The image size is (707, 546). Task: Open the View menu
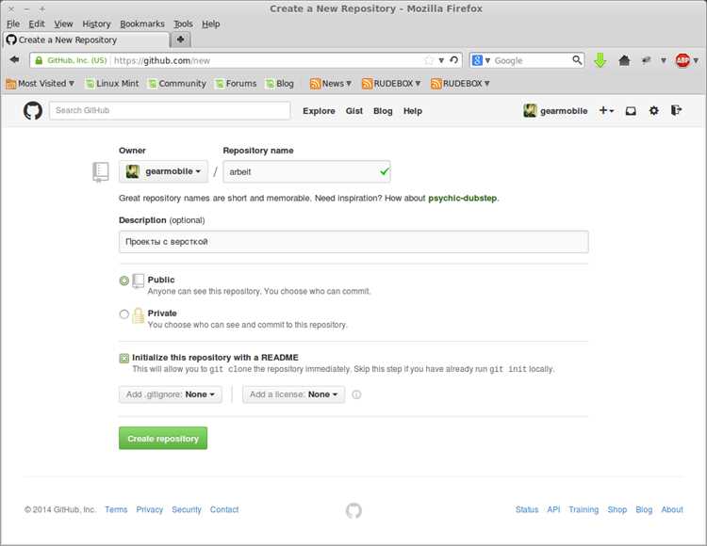coord(63,24)
